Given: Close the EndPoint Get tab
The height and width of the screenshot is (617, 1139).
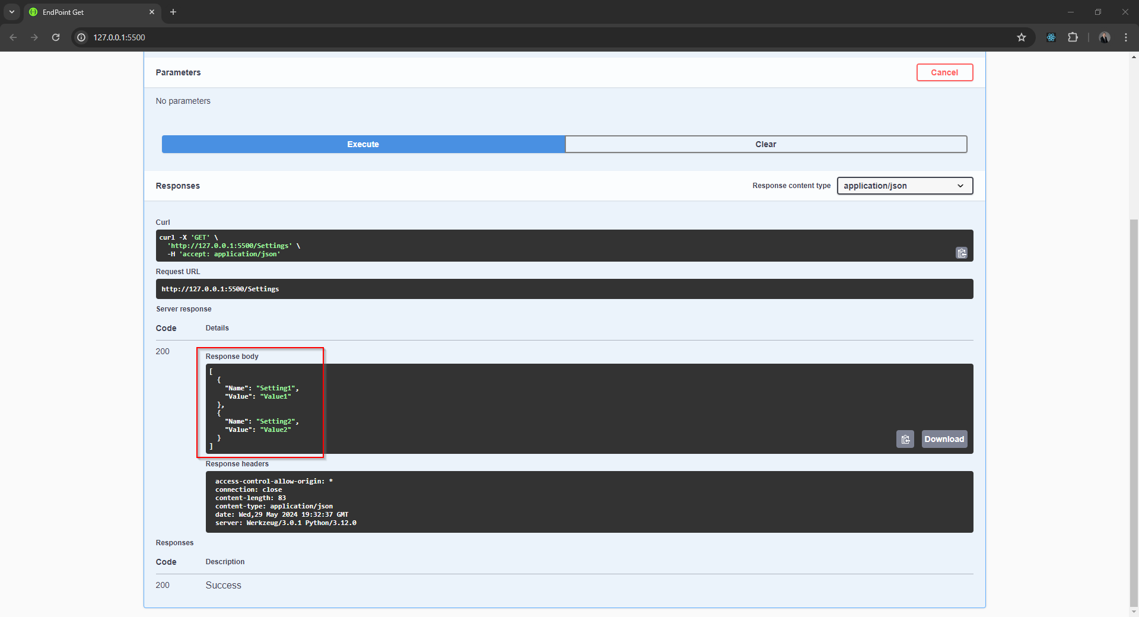Looking at the screenshot, I should [152, 12].
